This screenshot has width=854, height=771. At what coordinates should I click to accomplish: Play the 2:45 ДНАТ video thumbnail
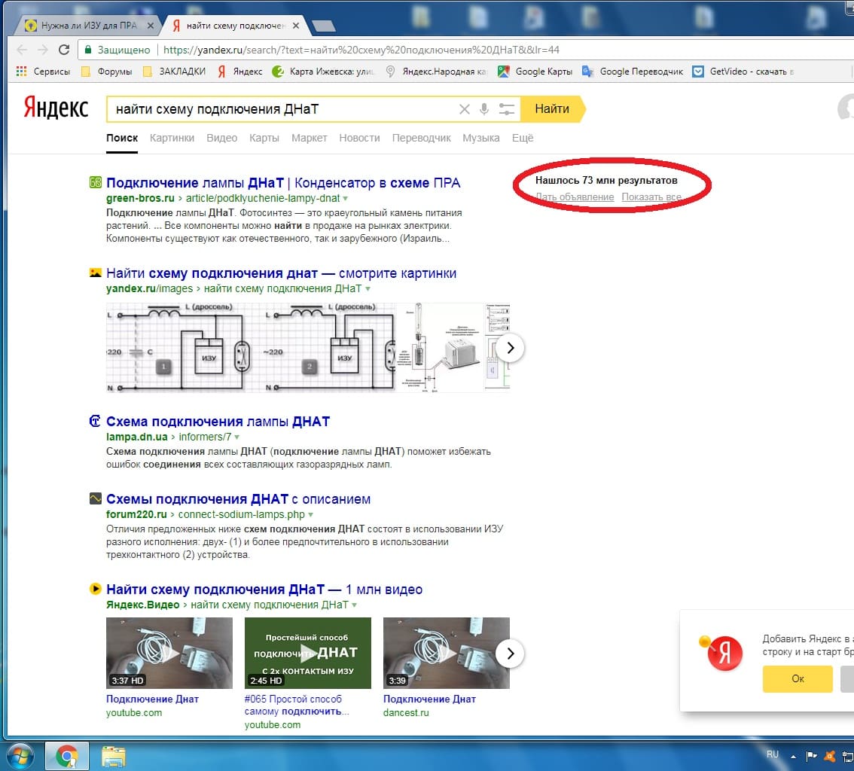pos(307,653)
